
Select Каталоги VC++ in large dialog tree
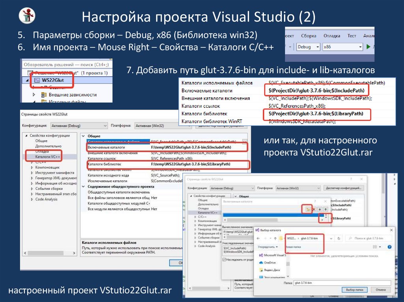[x=47, y=157]
